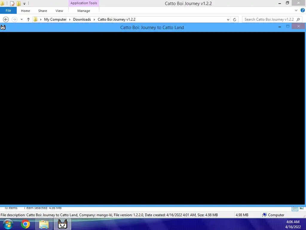
Task: Select the Catto Boi game taskbar icon
Action: coord(63,224)
